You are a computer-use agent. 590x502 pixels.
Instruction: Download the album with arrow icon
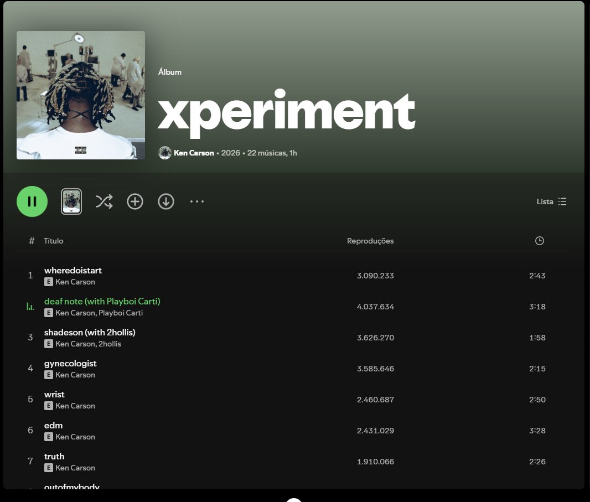click(166, 201)
